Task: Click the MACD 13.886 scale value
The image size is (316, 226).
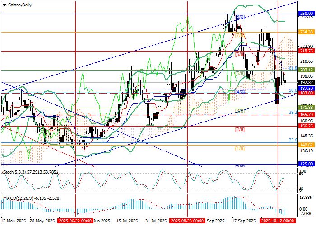Action: pyautogui.click(x=307, y=198)
